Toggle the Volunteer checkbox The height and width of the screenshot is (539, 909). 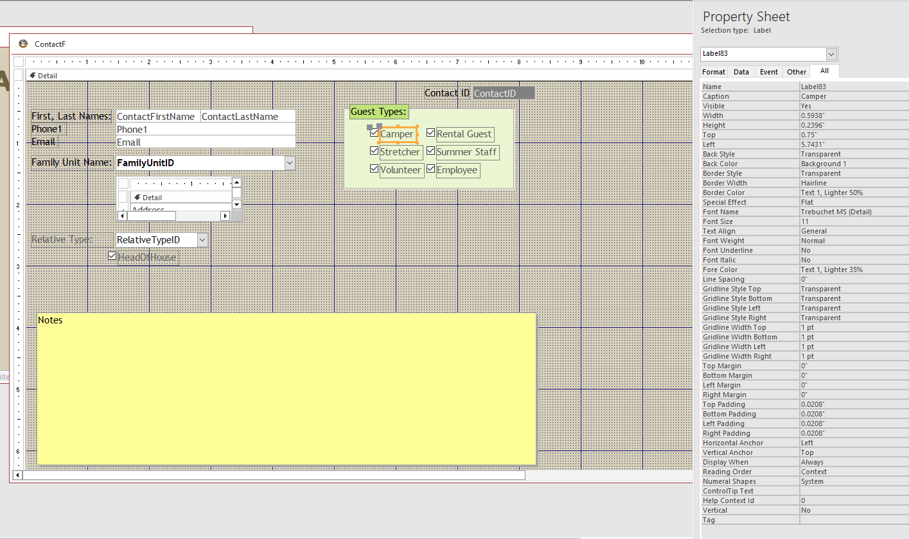pyautogui.click(x=375, y=169)
